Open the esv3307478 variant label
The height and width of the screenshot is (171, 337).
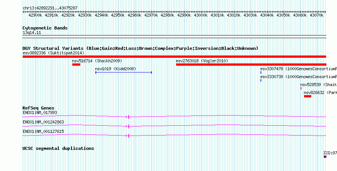tap(298, 69)
